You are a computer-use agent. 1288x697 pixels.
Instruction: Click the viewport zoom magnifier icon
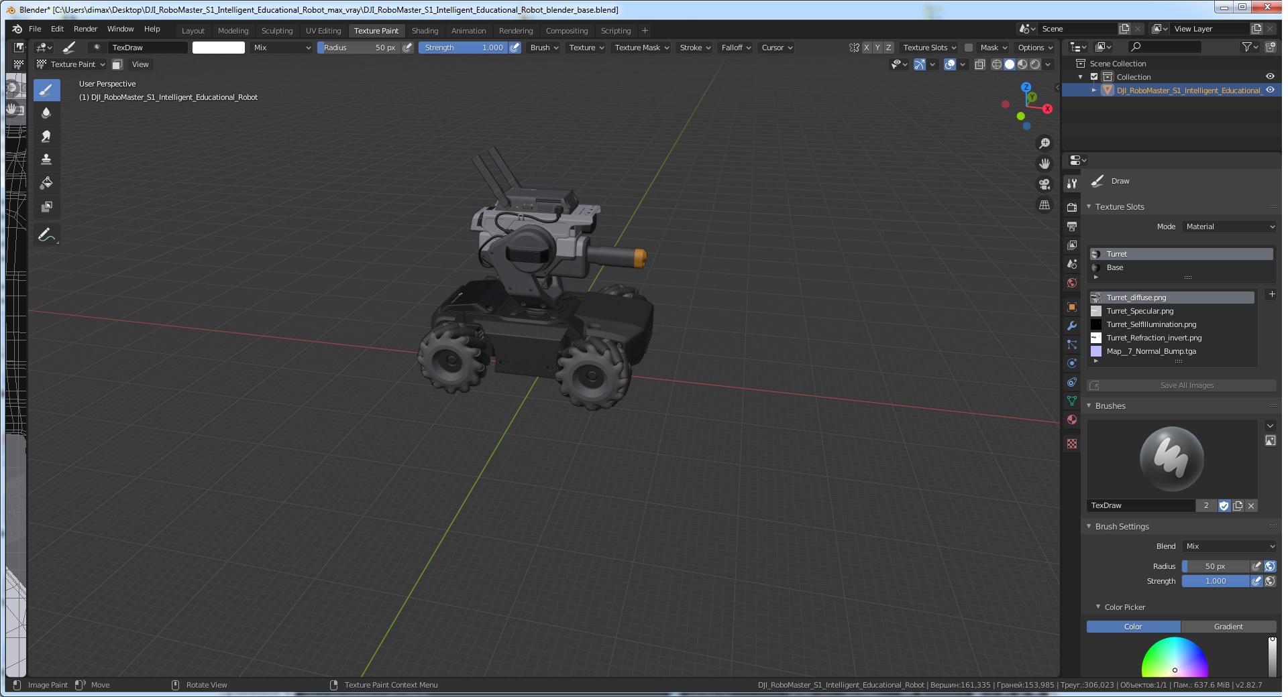1044,143
